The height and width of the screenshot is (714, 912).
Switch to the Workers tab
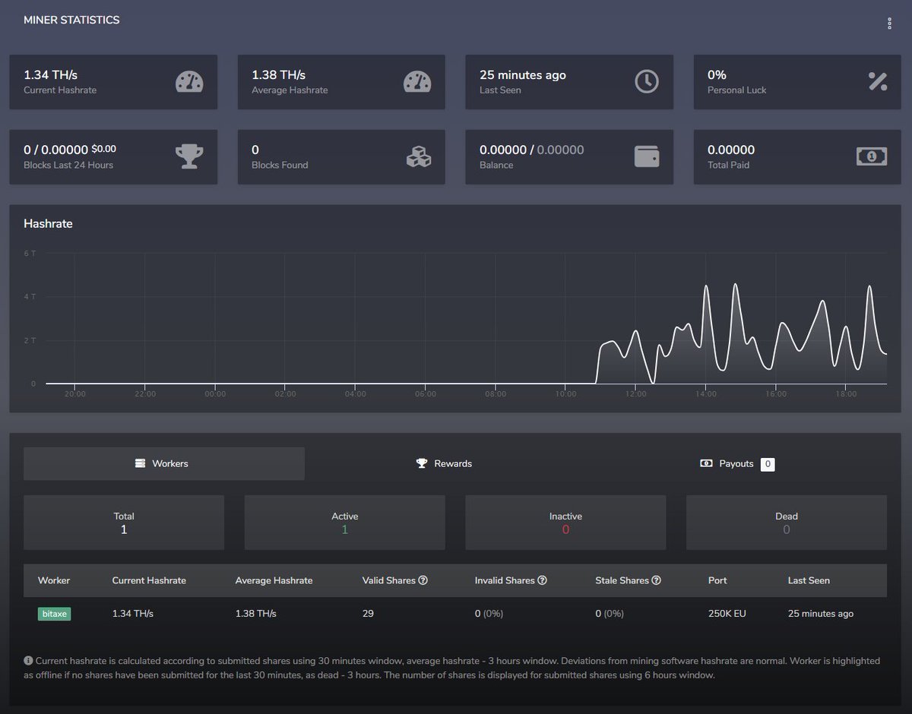[x=164, y=463]
